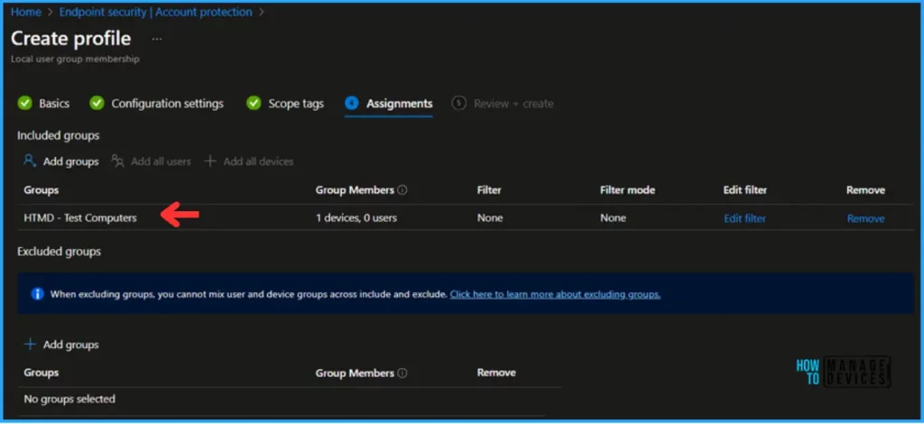The width and height of the screenshot is (924, 424).
Task: Click the step 5 circle icon
Action: [x=458, y=104]
